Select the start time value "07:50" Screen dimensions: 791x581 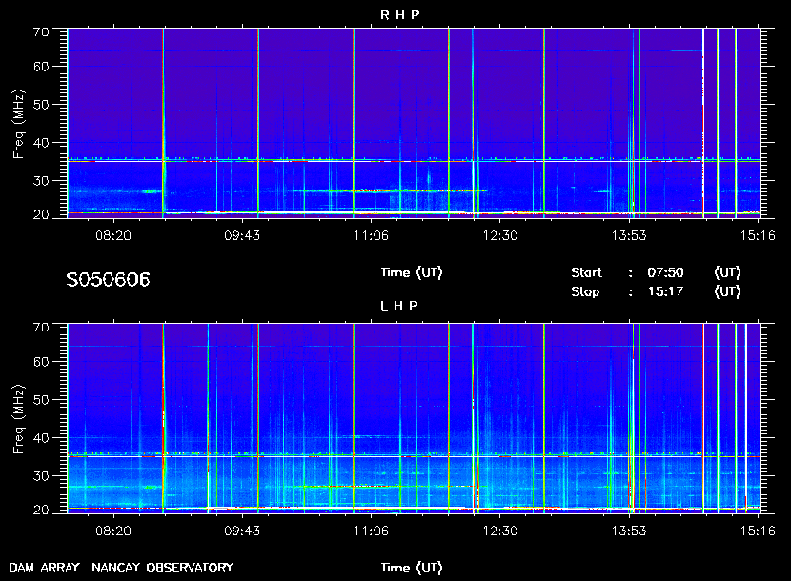[665, 272]
